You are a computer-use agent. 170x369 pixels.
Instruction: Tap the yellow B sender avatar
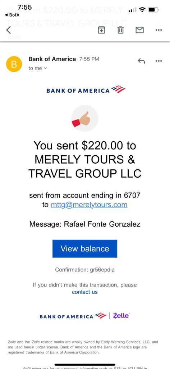point(14,64)
